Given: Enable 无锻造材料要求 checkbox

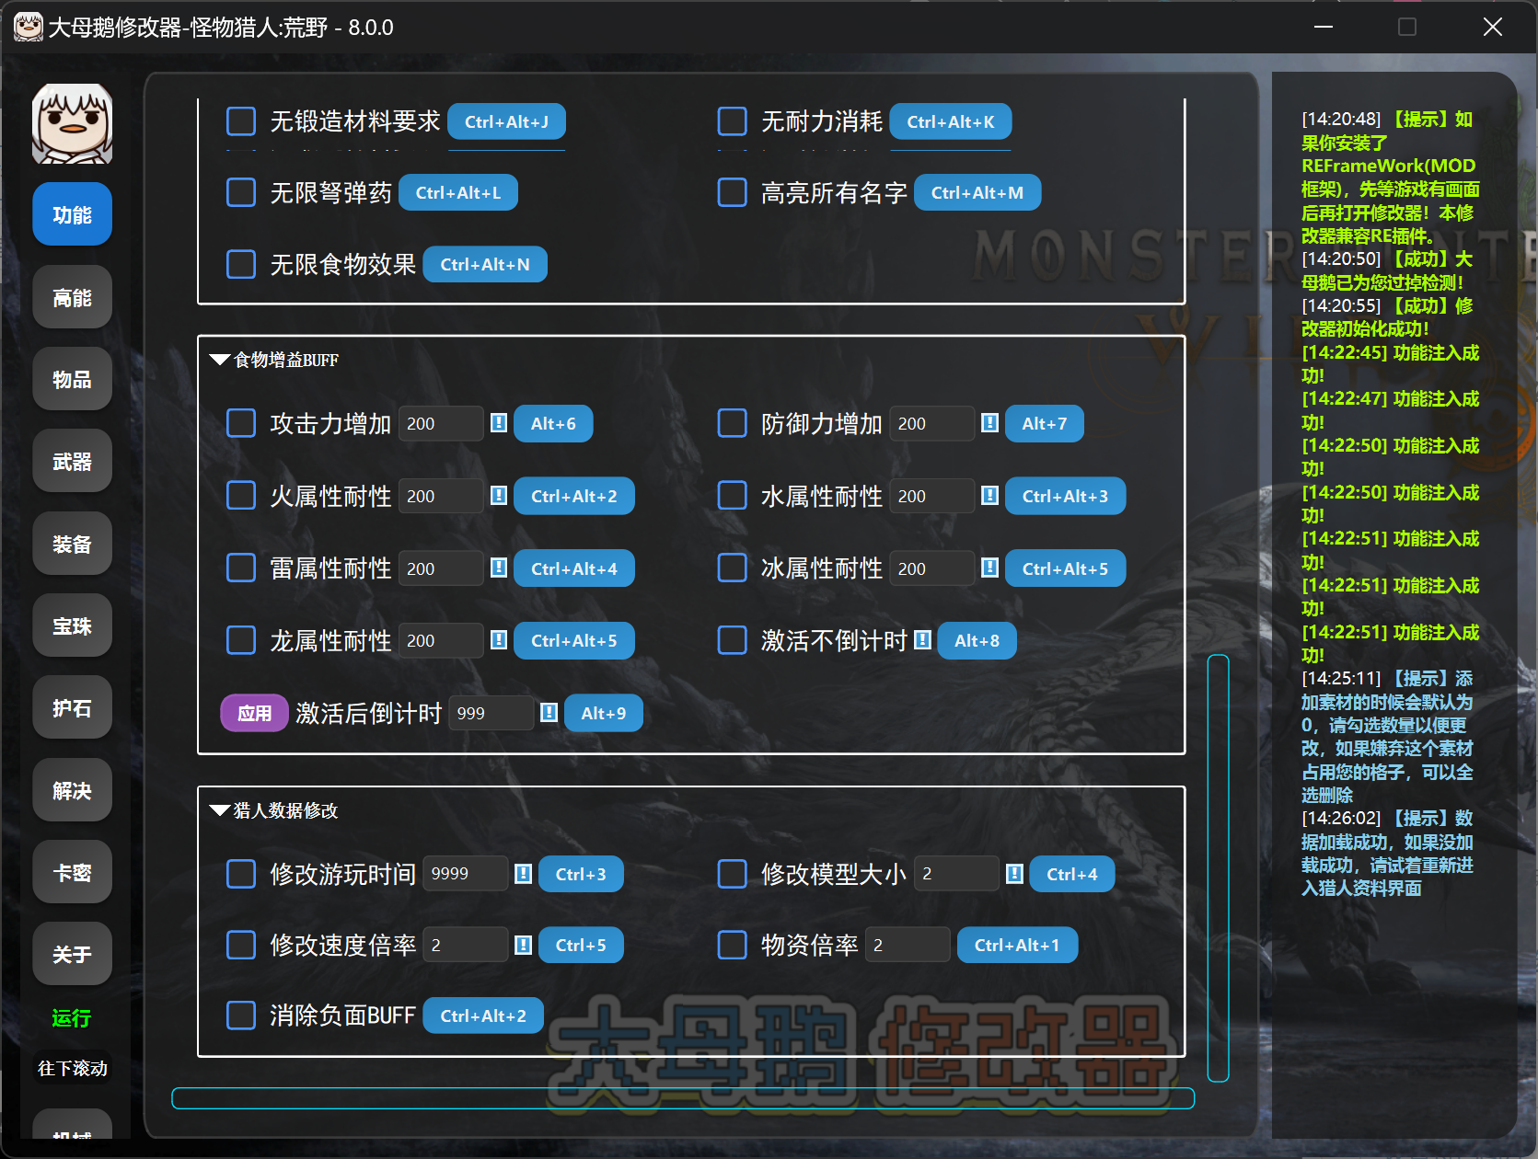Looking at the screenshot, I should 241,121.
